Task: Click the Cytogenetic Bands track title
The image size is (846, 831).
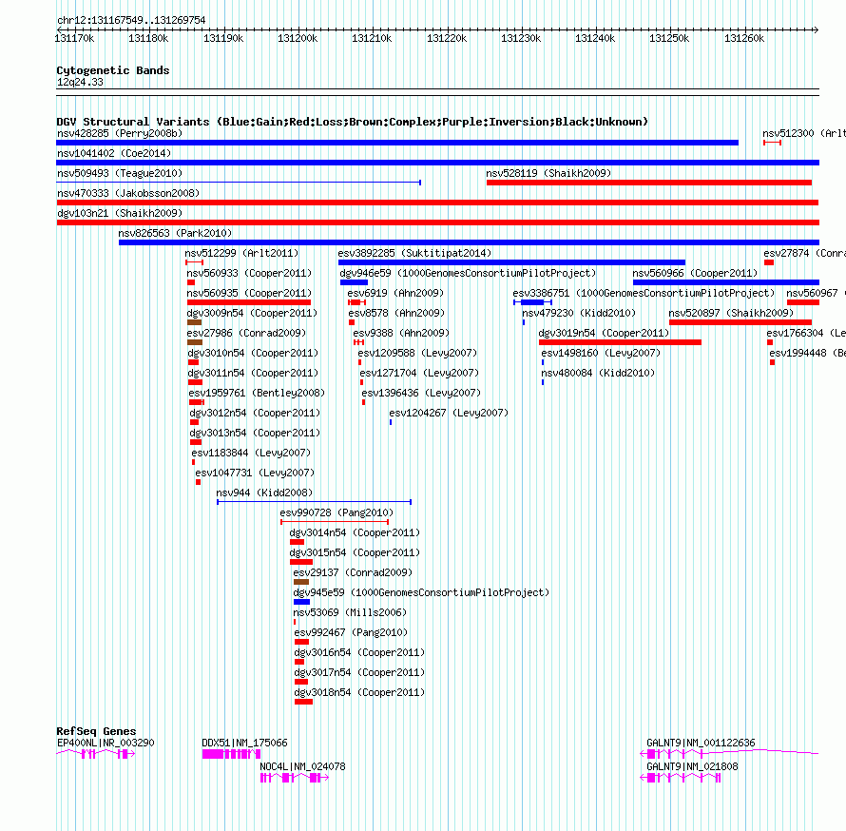Action: [x=113, y=70]
